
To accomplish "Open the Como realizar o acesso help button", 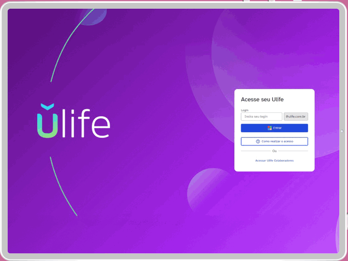I will coord(275,141).
